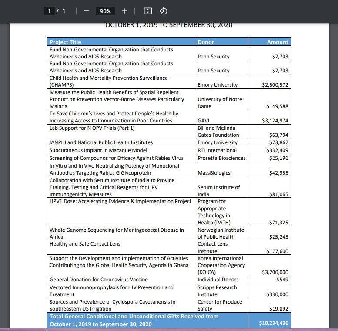The image size is (338, 331).
Task: Select Scripps Research Institute donor
Action: coord(217,291)
